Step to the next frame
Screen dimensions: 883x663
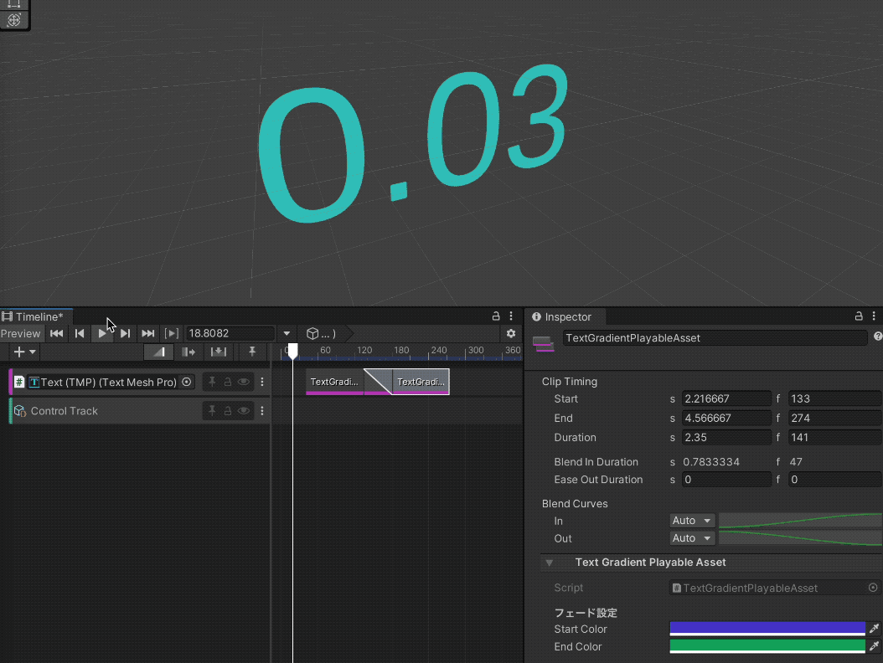[125, 333]
